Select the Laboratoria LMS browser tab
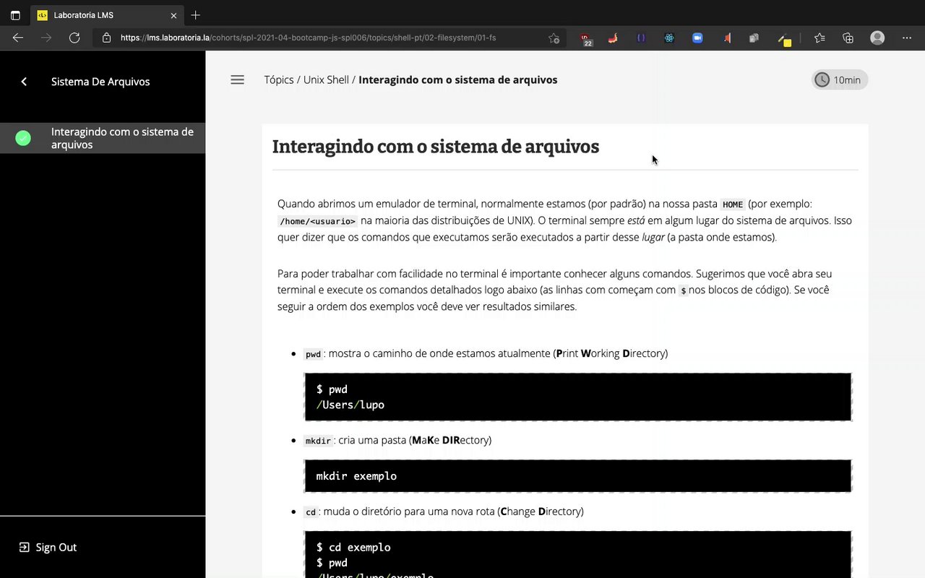This screenshot has height=578, width=925. 106,14
